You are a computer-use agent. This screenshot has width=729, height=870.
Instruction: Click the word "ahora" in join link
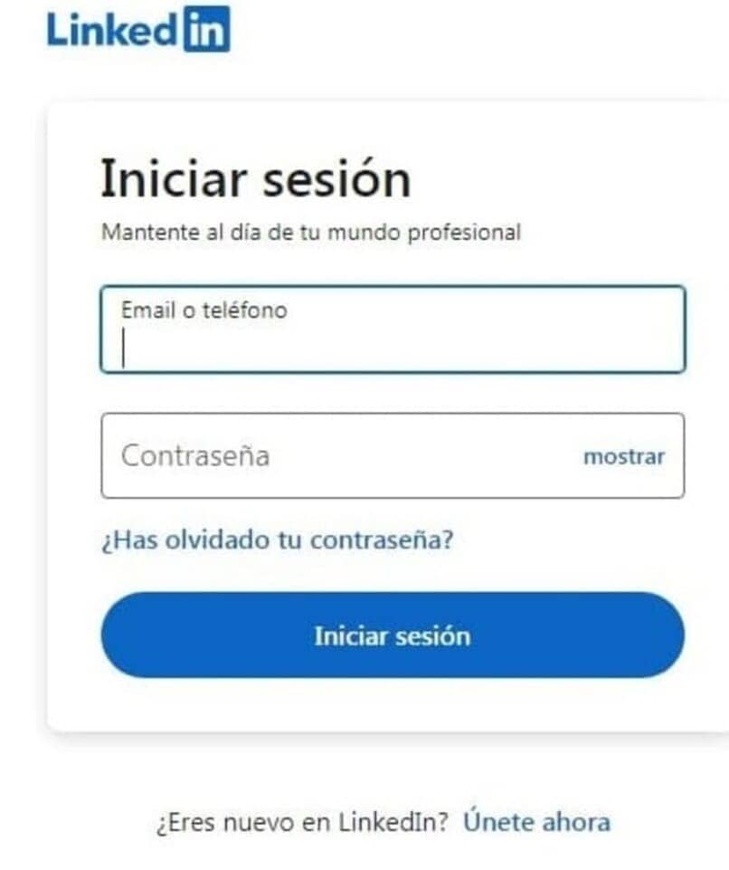575,823
